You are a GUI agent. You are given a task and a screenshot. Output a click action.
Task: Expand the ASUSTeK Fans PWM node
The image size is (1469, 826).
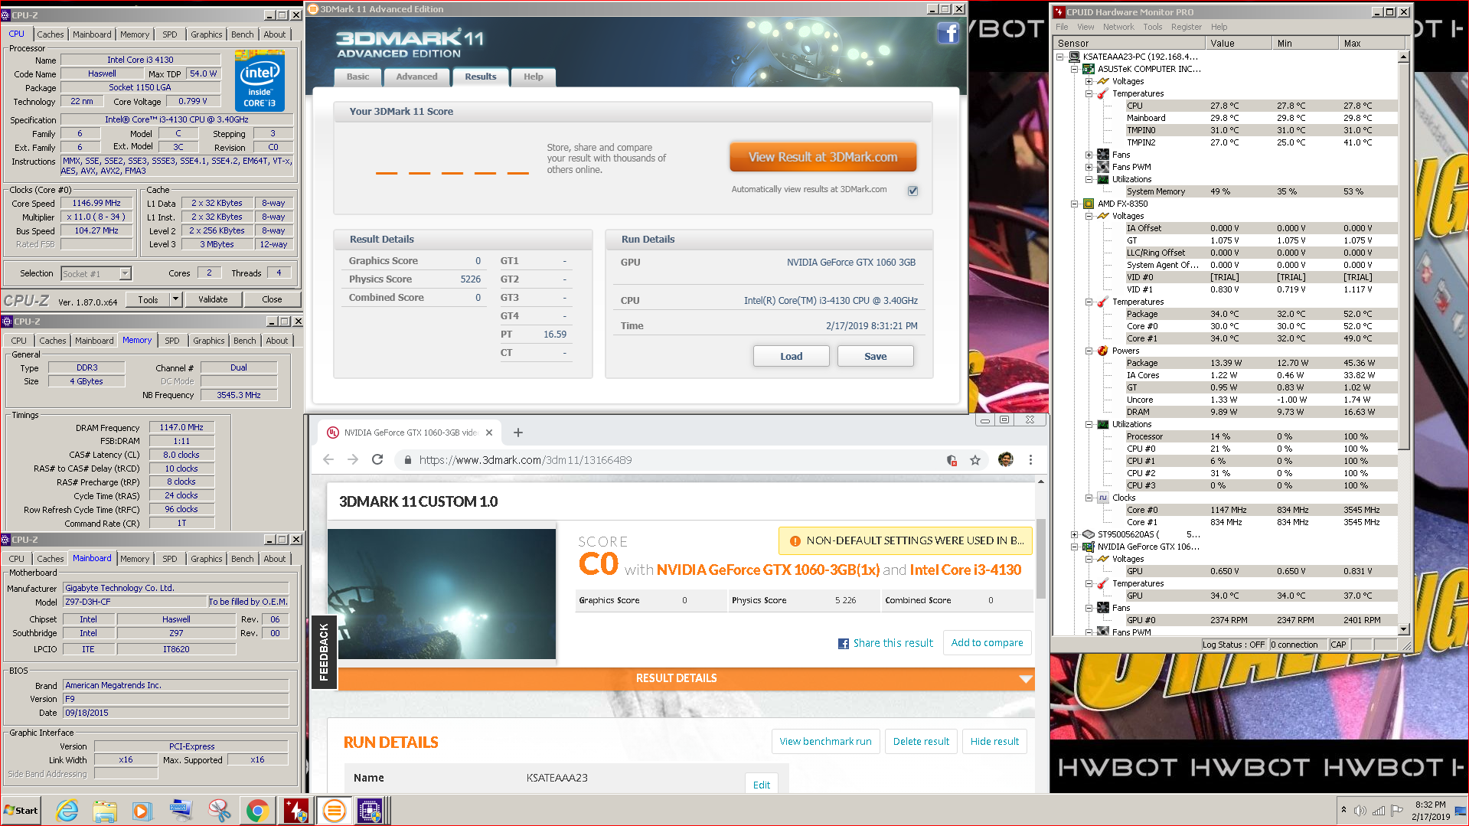pos(1089,167)
